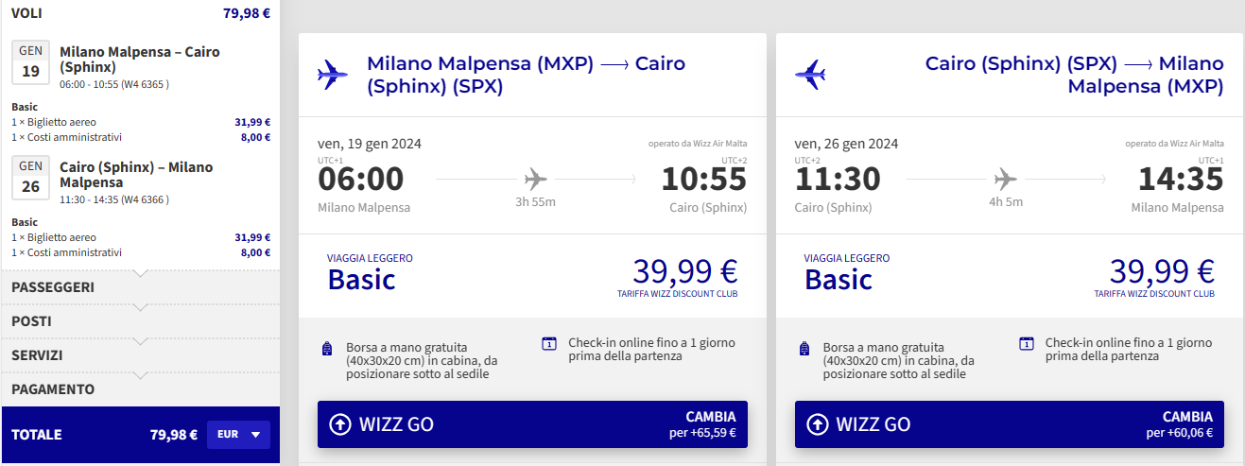The width and height of the screenshot is (1245, 466).
Task: Collapse the Voli summary header
Action: 141,13
